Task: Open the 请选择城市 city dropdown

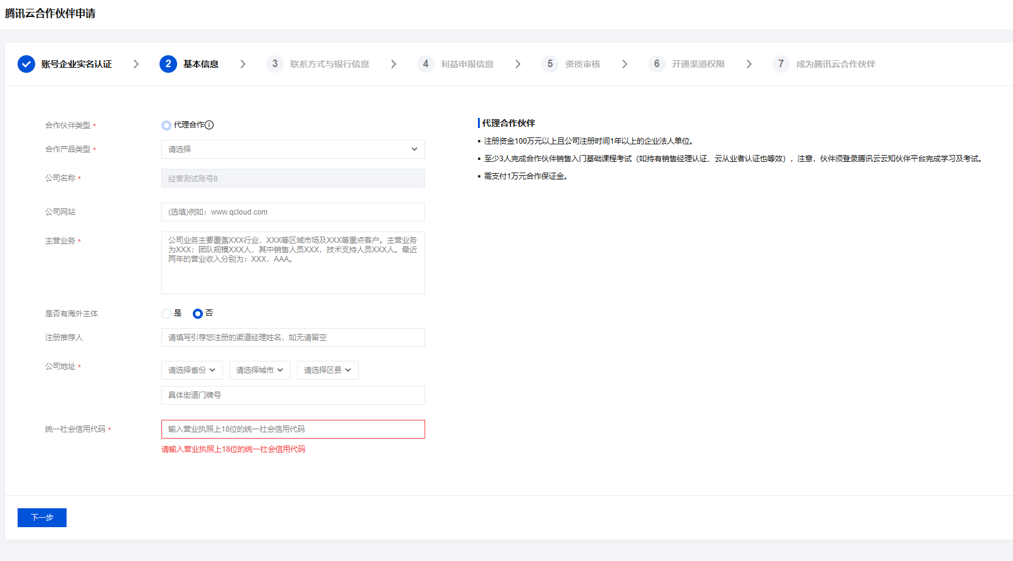Action: tap(260, 370)
